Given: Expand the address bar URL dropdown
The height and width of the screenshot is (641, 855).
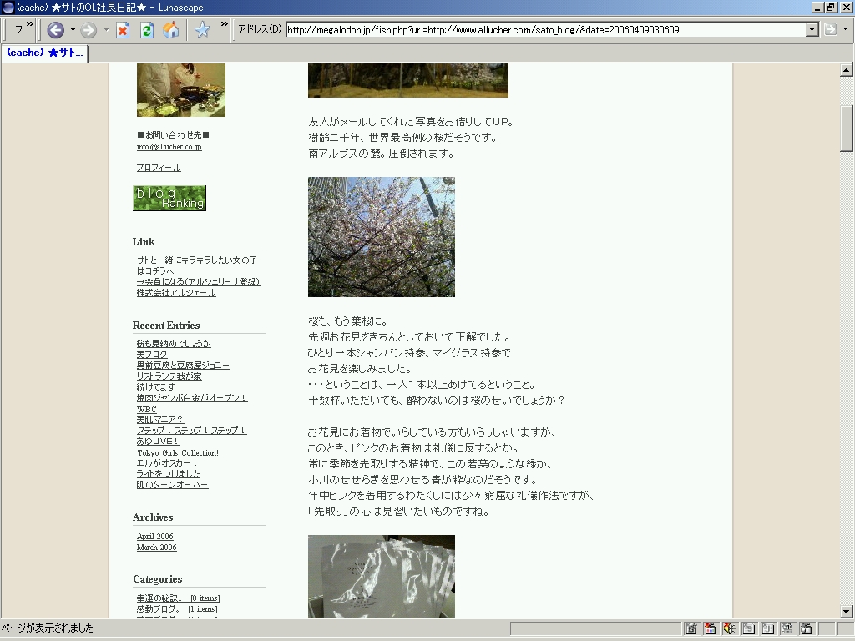Looking at the screenshot, I should (812, 29).
